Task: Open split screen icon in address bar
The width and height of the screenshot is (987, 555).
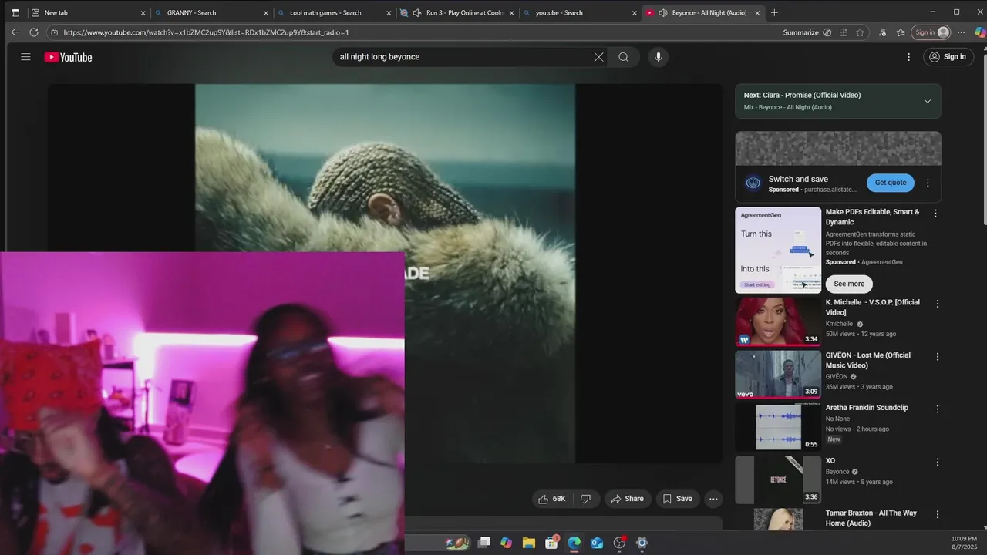Action: [844, 32]
